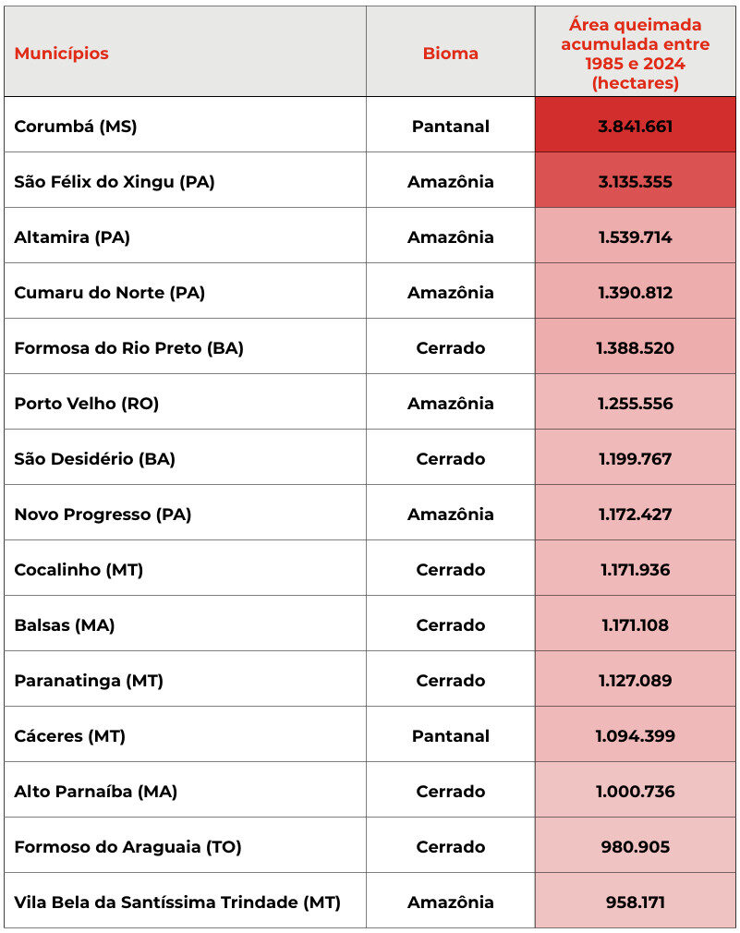
Task: Select the Cocalinho (MT) municipality
Action: click(x=79, y=570)
